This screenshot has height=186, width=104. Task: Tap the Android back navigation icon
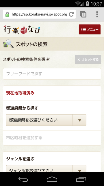[x=23, y=179]
